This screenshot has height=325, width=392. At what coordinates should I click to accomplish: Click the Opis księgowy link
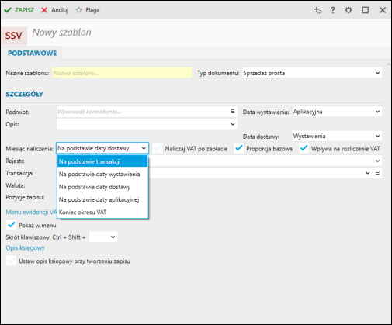click(x=26, y=247)
